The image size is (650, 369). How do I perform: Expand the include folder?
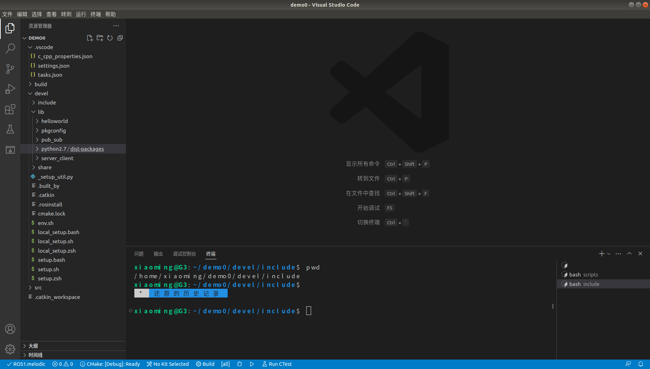tap(73, 102)
